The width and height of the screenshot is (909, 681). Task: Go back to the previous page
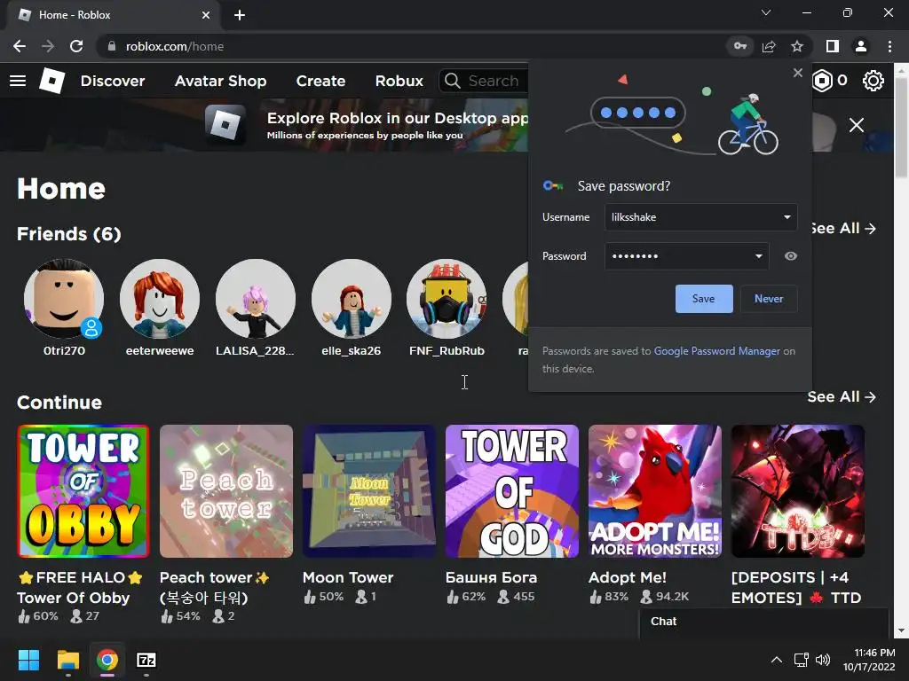[20, 46]
